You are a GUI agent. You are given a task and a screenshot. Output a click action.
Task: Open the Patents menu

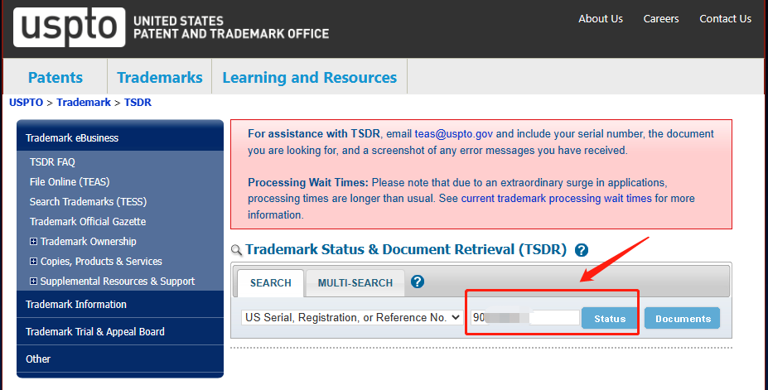(x=56, y=78)
